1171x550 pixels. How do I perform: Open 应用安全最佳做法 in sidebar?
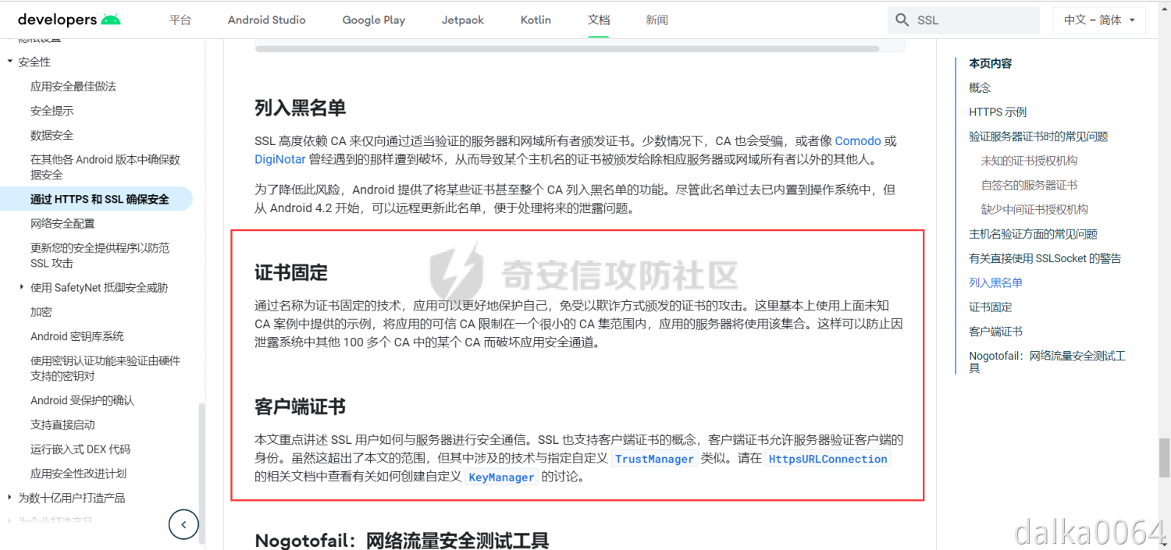(73, 87)
